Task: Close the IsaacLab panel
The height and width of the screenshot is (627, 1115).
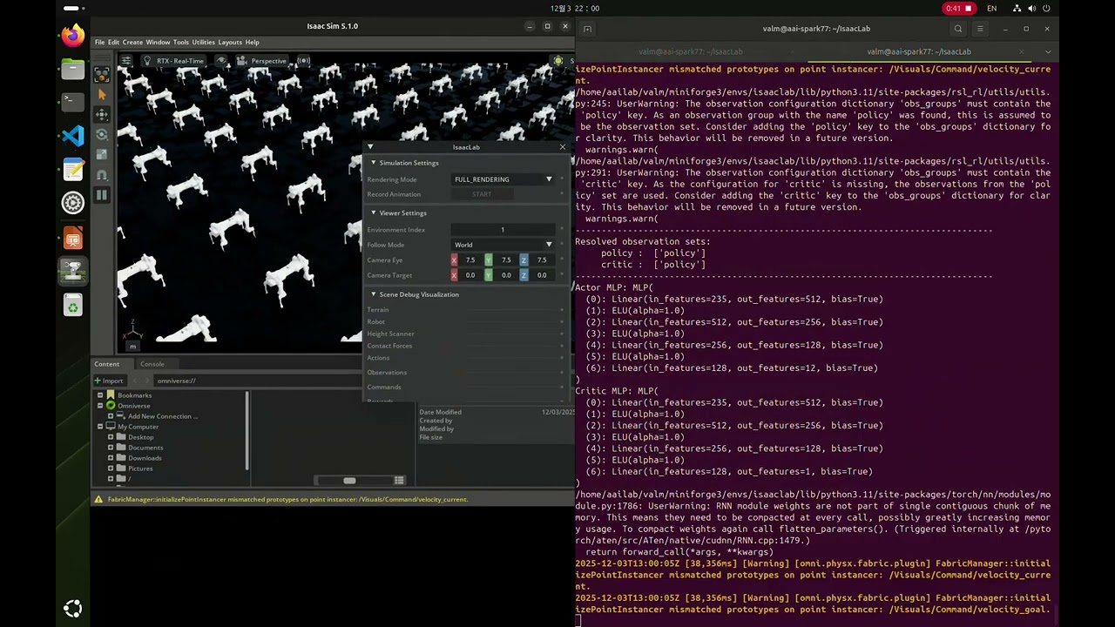Action: (563, 147)
